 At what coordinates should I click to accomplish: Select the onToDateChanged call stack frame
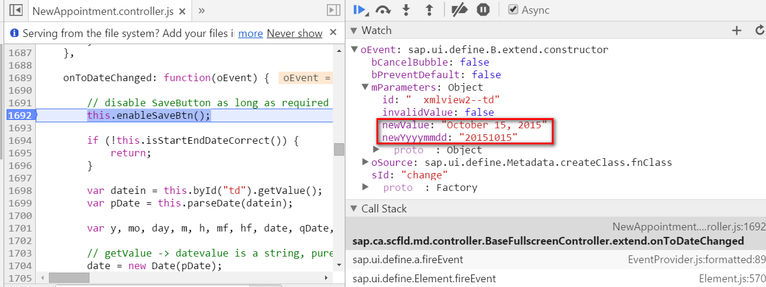555,234
